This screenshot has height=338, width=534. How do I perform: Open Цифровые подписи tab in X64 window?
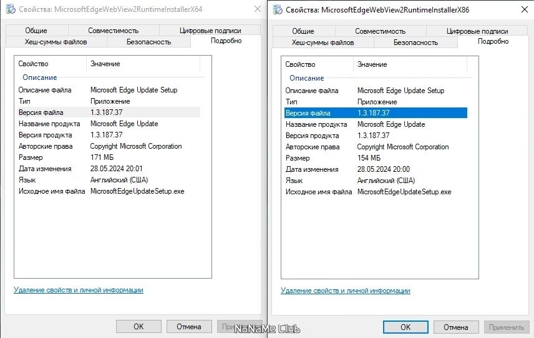(210, 31)
